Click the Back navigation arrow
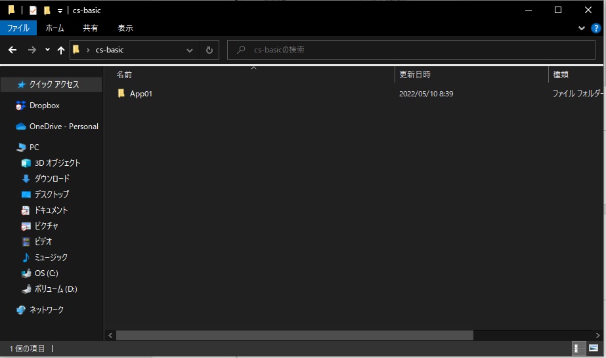 pyautogui.click(x=12, y=50)
